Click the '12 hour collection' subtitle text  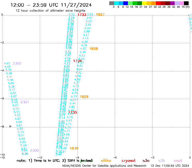(50, 11)
